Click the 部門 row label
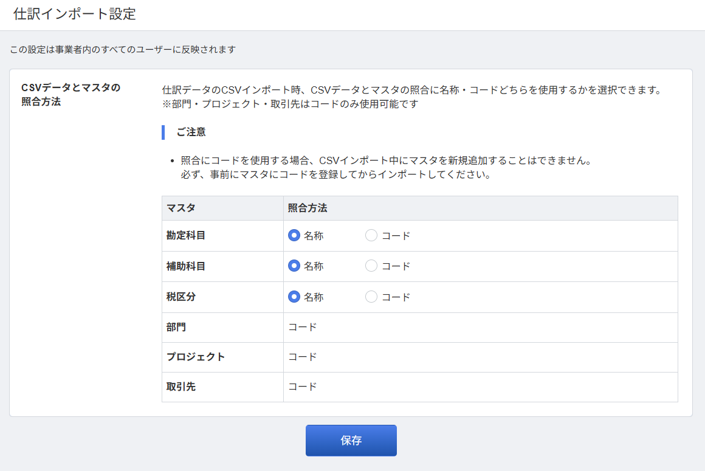The width and height of the screenshot is (705, 471). [176, 328]
